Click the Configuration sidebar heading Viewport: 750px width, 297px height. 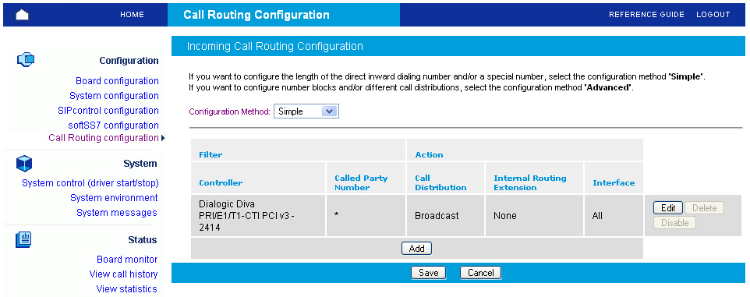coord(129,61)
